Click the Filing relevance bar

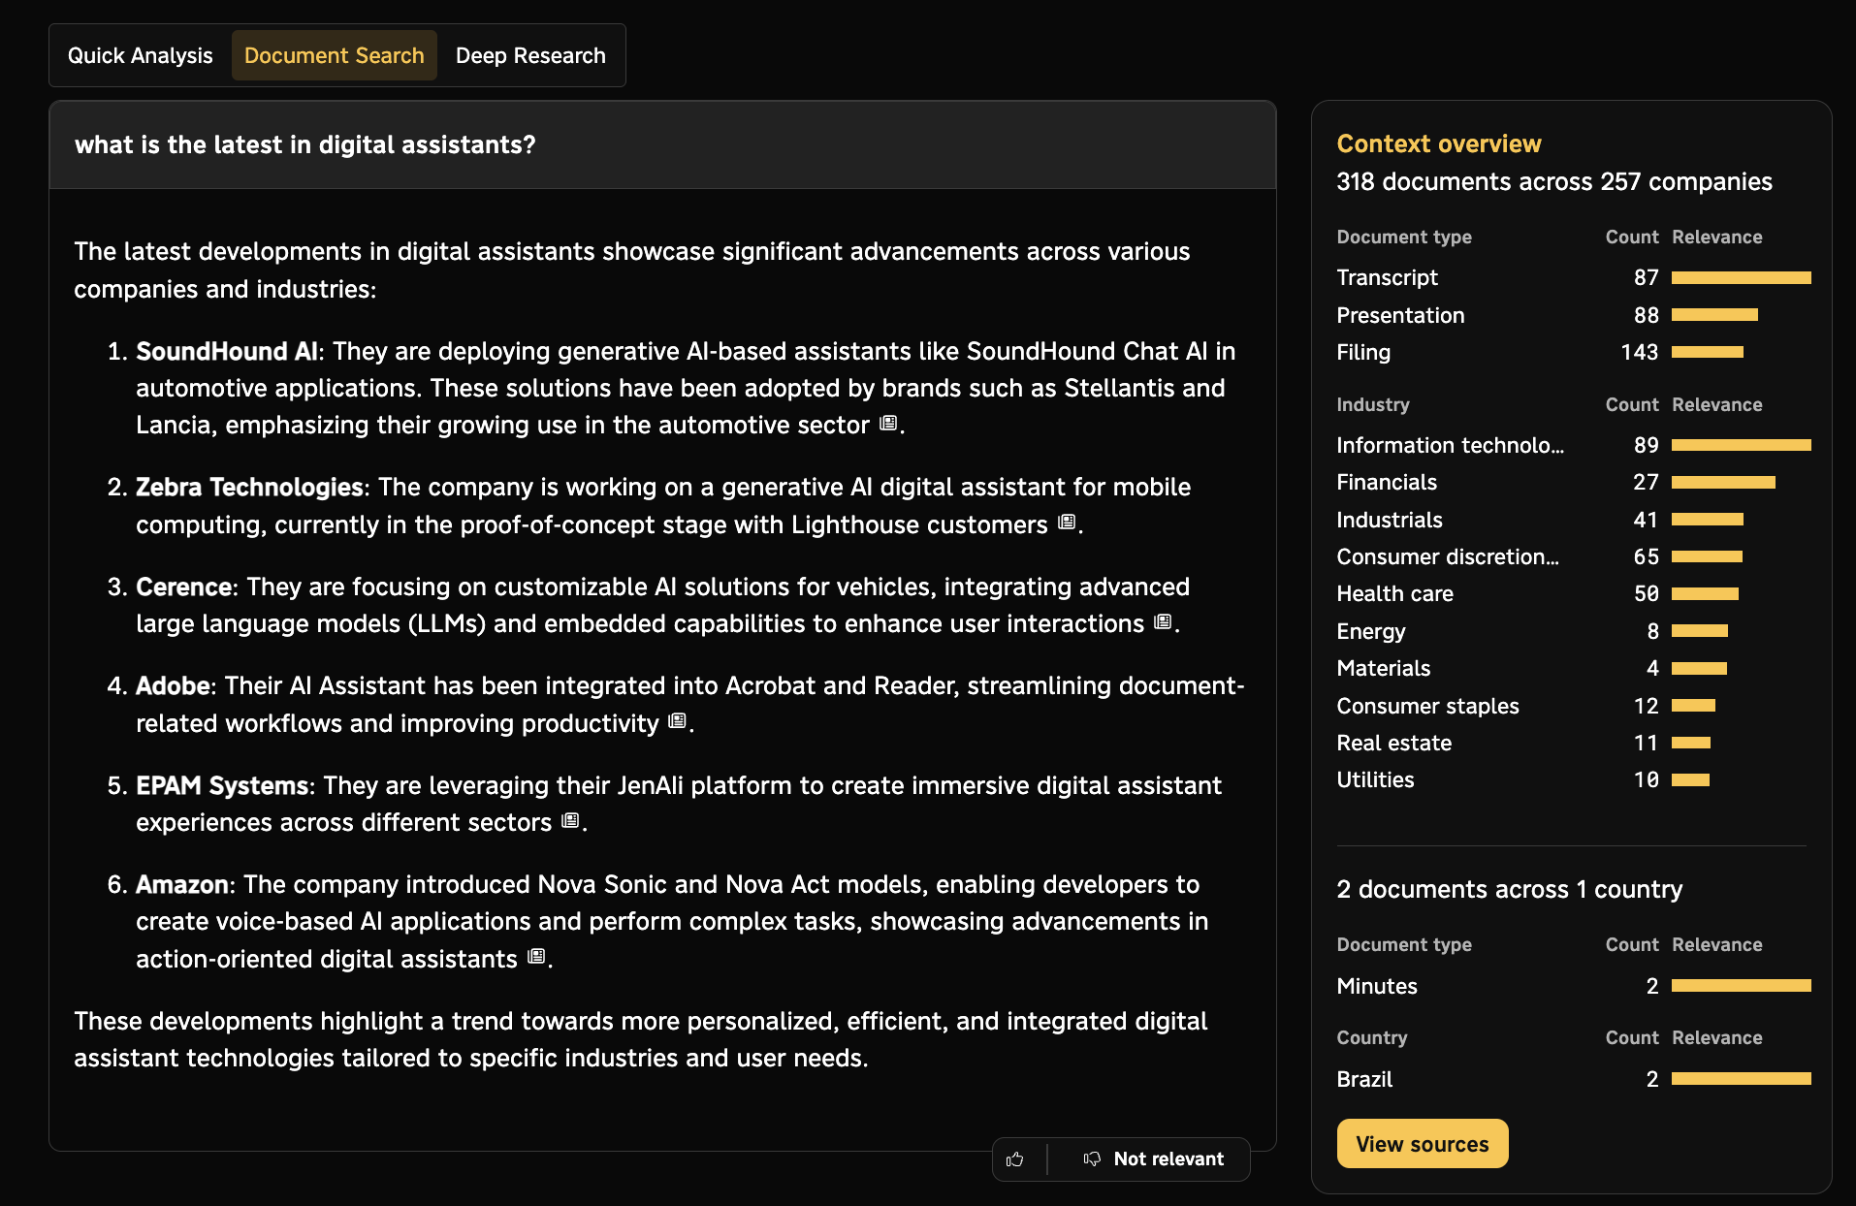[1708, 352]
